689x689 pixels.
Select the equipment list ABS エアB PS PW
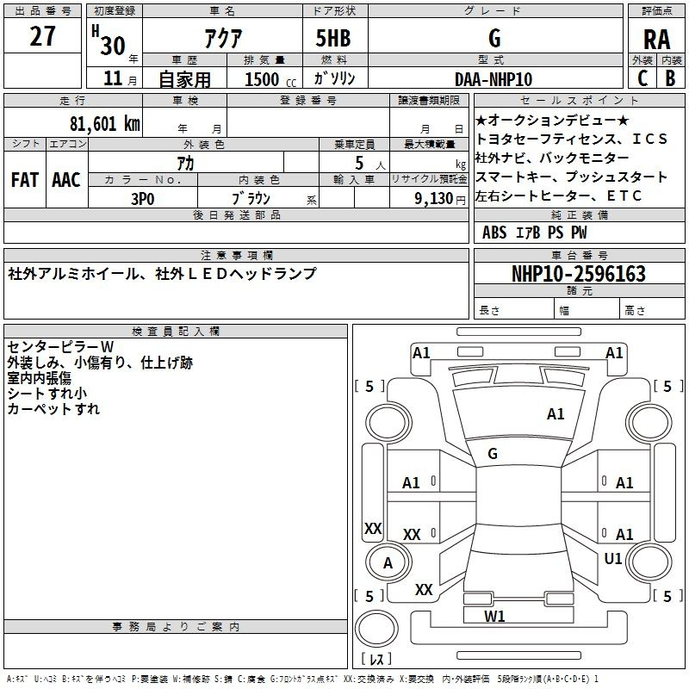coord(534,233)
